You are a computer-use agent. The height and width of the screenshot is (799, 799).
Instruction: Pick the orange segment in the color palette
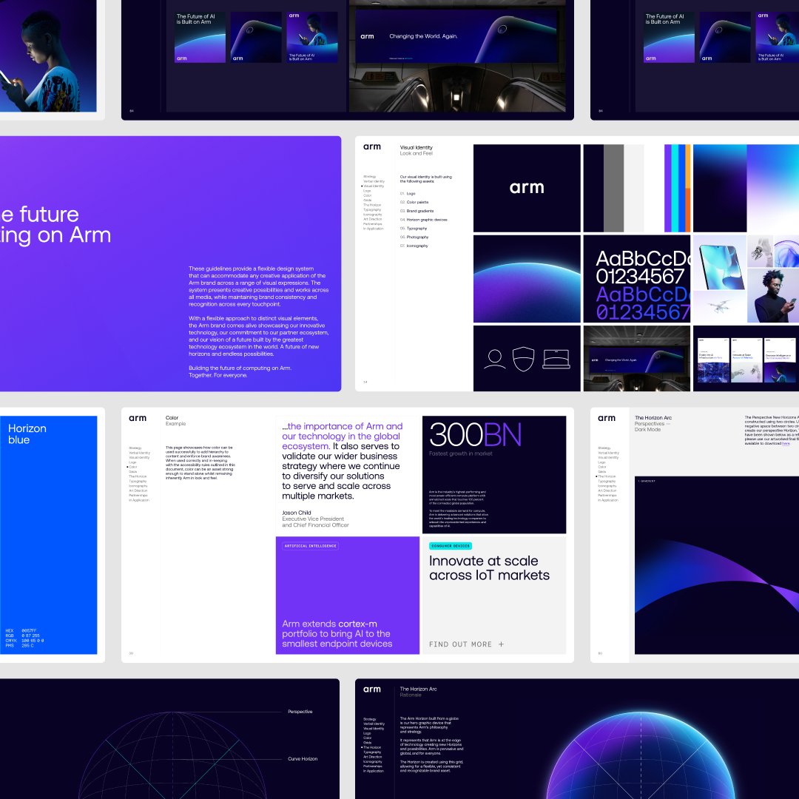tap(688, 210)
